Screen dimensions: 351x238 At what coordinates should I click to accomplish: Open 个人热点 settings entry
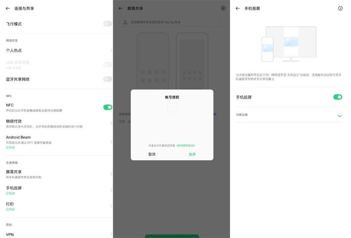[x=59, y=50]
